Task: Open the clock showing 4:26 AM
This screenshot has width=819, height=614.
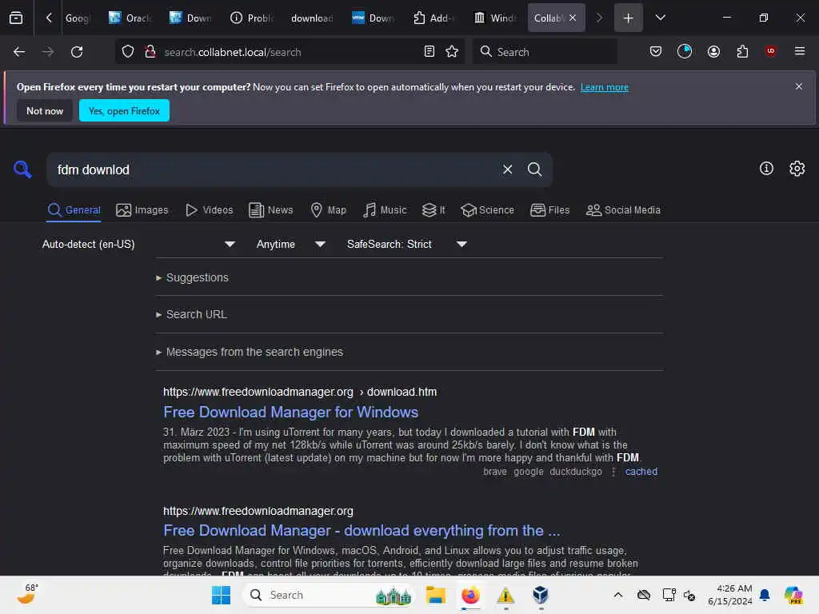Action: click(x=729, y=595)
